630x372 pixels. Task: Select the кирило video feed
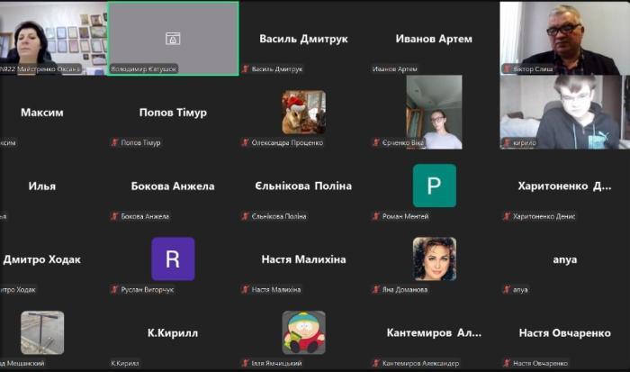coord(564,112)
